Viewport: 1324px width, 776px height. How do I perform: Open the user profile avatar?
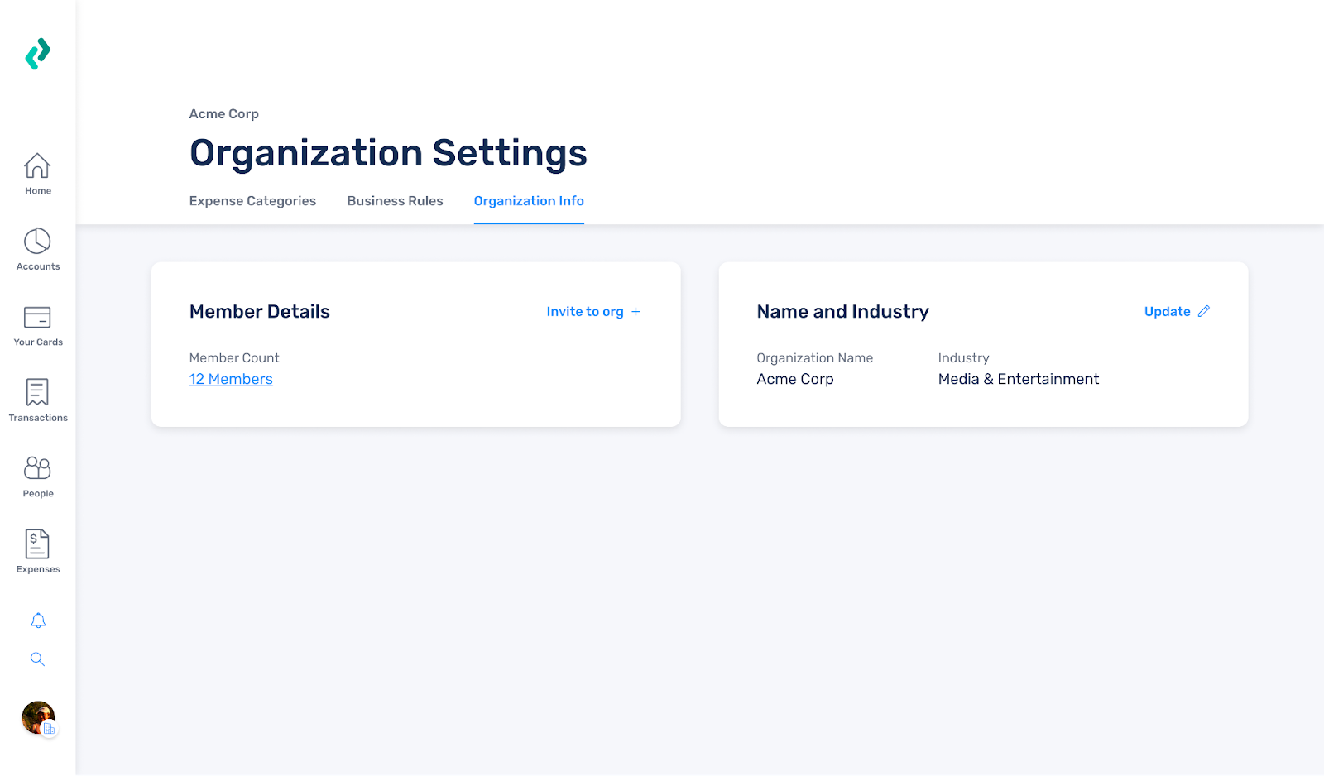click(x=38, y=718)
